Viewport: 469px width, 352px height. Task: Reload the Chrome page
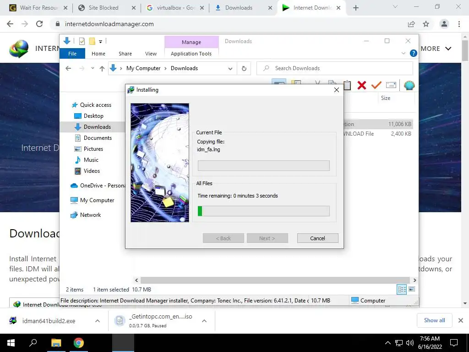point(39,24)
